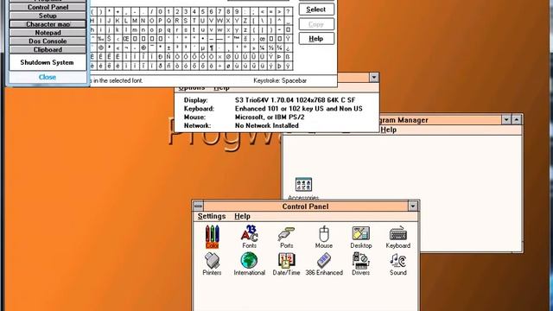Open Settings menu in Control Panel
The height and width of the screenshot is (311, 553).
pos(212,216)
